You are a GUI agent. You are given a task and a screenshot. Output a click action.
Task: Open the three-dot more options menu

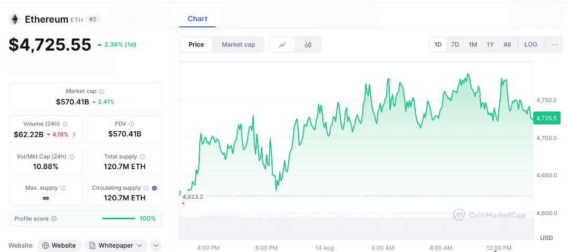click(x=554, y=45)
